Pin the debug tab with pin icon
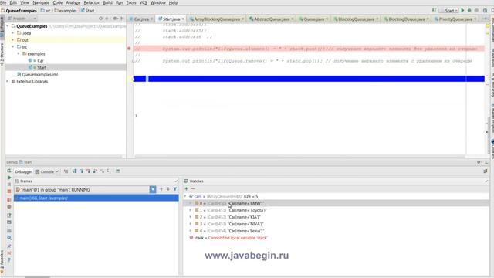 tap(9, 246)
